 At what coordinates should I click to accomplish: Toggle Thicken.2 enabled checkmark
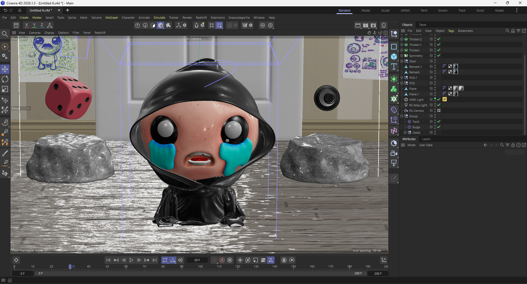[x=439, y=39]
